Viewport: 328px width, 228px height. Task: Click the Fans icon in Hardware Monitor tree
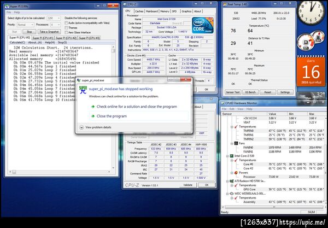click(236, 143)
